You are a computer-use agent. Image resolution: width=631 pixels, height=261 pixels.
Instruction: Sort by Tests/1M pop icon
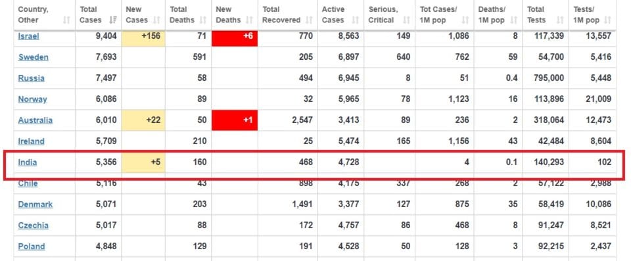tap(607, 20)
